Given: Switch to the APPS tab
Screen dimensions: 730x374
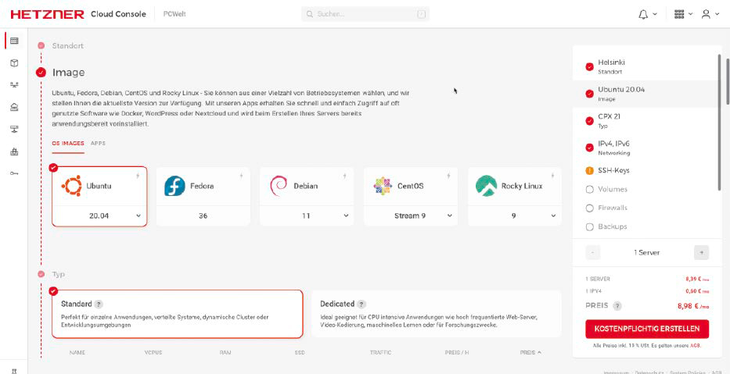Looking at the screenshot, I should pos(99,144).
